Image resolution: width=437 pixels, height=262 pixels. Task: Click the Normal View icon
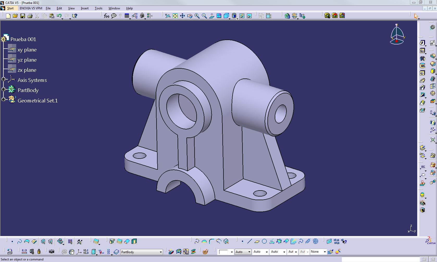click(212, 16)
